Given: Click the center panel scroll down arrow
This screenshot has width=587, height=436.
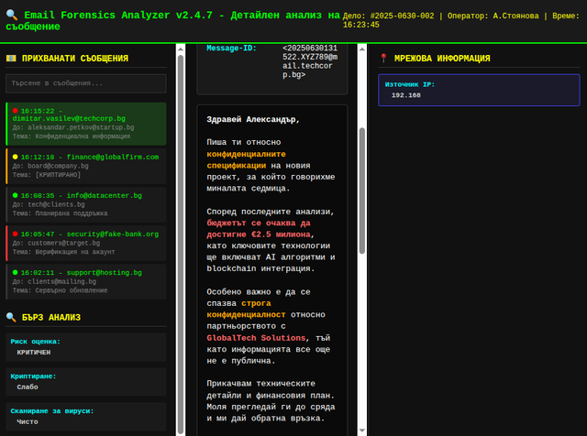Looking at the screenshot, I should [362, 431].
